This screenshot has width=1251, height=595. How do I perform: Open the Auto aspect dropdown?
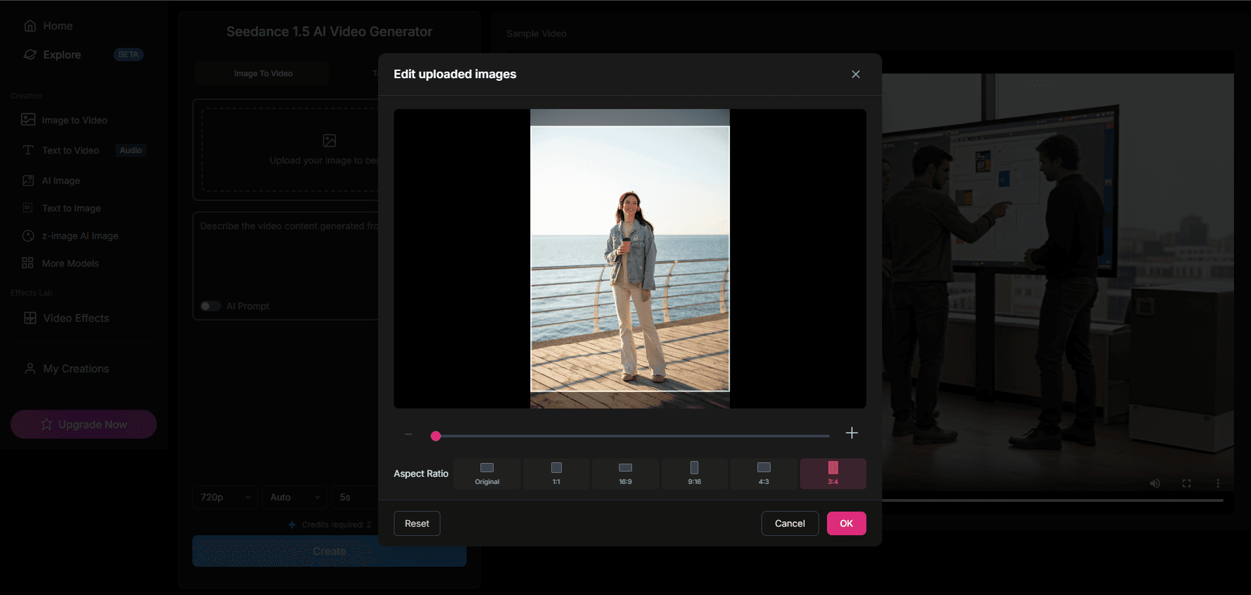293,497
